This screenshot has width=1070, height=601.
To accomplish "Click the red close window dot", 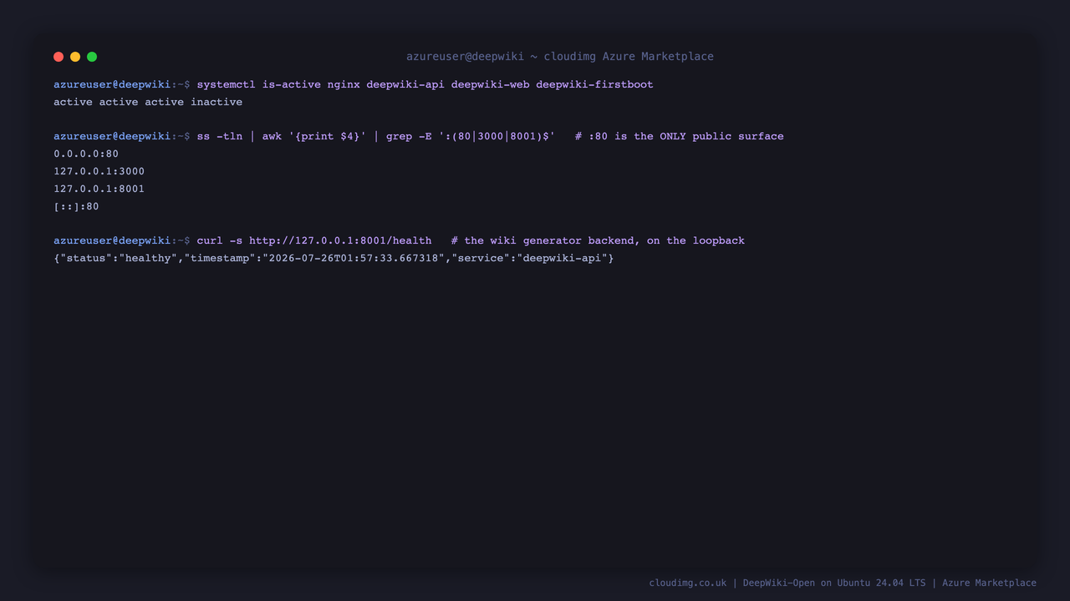I will click(59, 57).
